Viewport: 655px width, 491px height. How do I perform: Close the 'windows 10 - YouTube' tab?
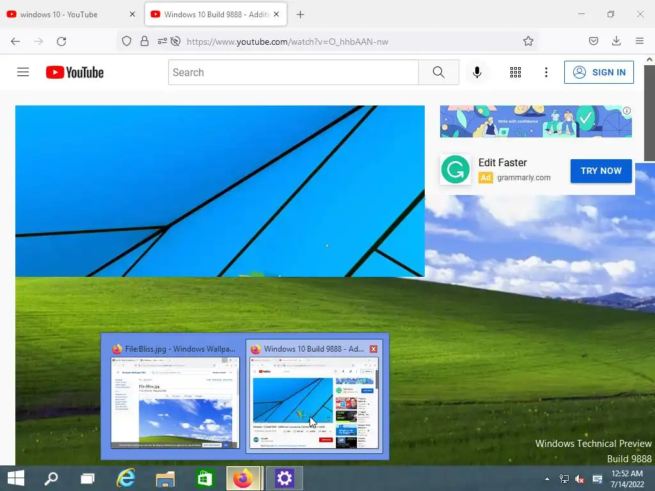point(132,14)
